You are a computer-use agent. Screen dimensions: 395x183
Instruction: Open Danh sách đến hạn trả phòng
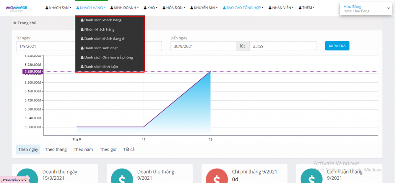(x=108, y=57)
